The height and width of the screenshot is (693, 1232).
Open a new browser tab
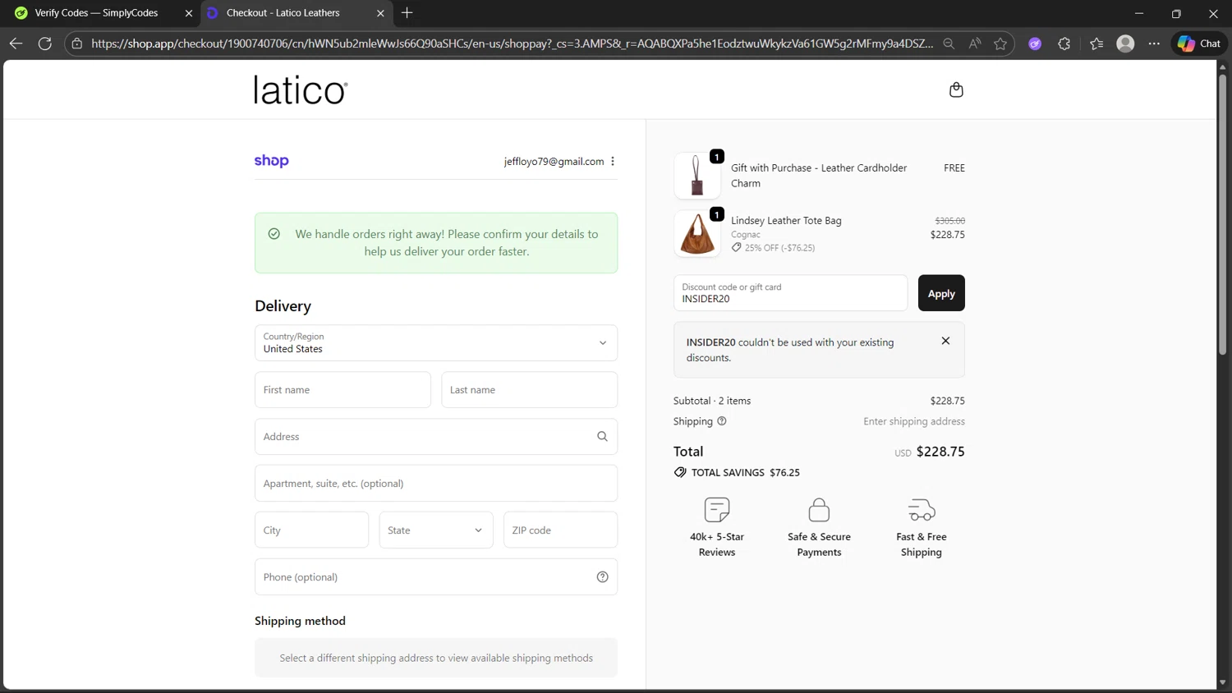[x=407, y=13]
